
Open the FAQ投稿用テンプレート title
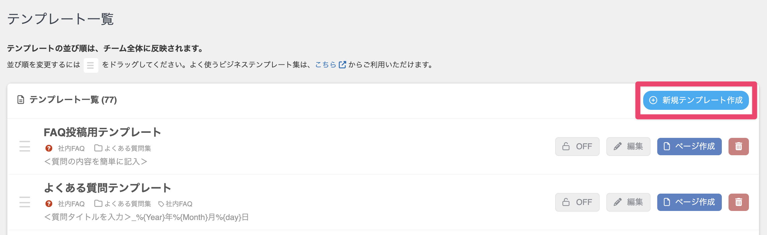[102, 132]
